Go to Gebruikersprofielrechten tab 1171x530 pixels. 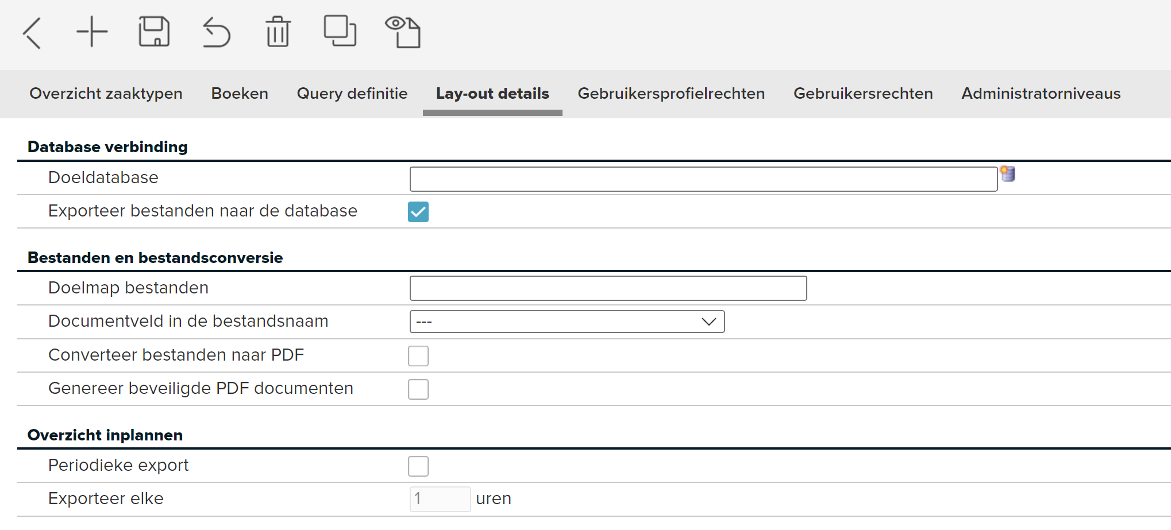click(x=671, y=94)
